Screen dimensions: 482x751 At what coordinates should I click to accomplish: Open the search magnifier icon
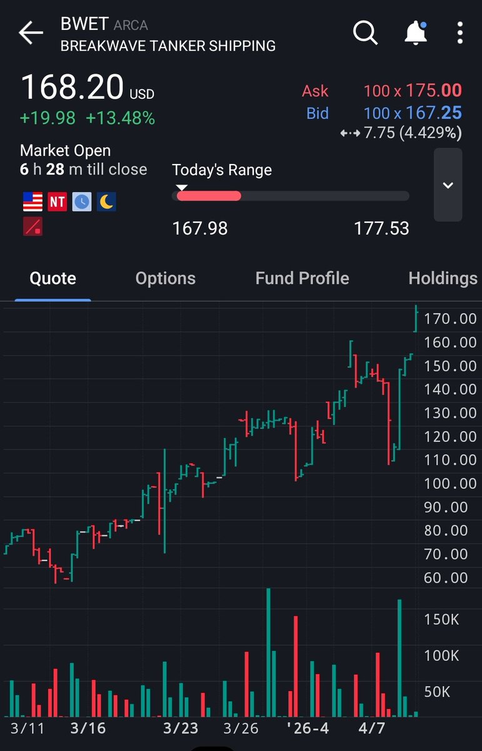pos(366,33)
